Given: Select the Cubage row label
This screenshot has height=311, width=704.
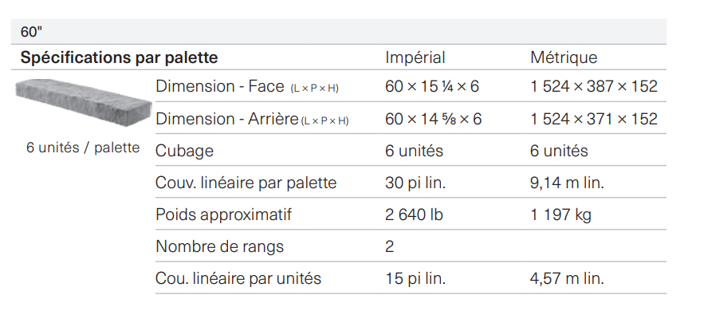Looking at the screenshot, I should click(x=184, y=151).
